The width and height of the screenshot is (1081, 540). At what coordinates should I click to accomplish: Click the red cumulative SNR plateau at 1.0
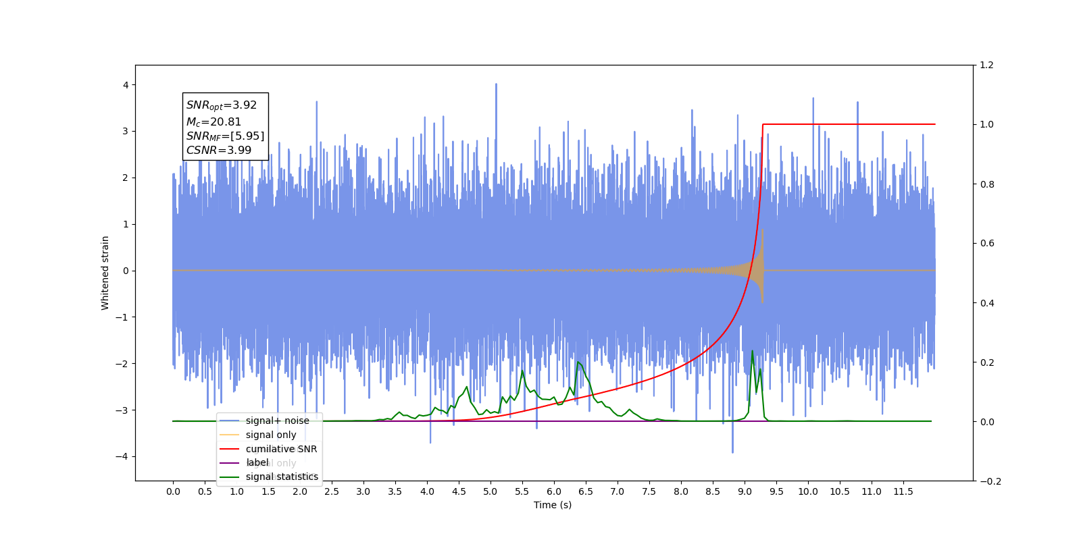(849, 124)
